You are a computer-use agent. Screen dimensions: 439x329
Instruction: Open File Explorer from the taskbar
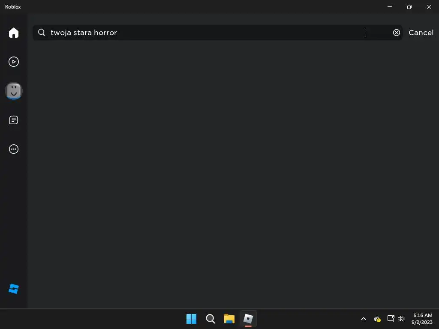click(229, 319)
